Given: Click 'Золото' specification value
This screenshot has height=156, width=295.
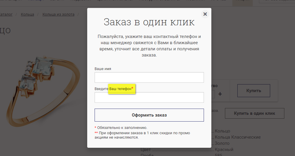Looking at the screenshot, I should coord(222,143).
